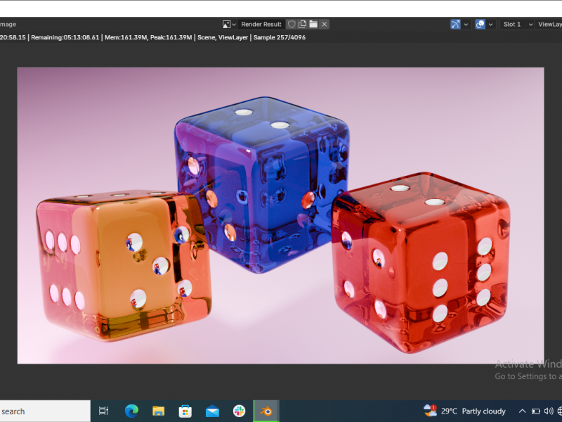Open the Slot 1 render slot dropdown

517,24
